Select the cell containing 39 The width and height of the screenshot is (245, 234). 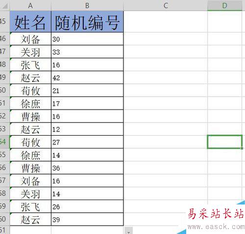87,219
